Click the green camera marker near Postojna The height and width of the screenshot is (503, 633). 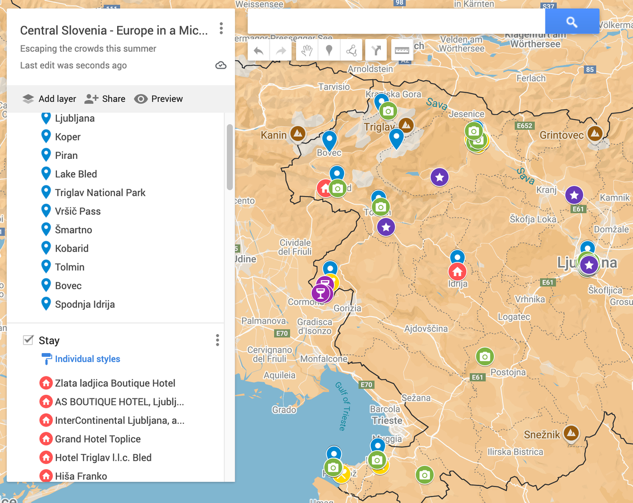coord(485,356)
